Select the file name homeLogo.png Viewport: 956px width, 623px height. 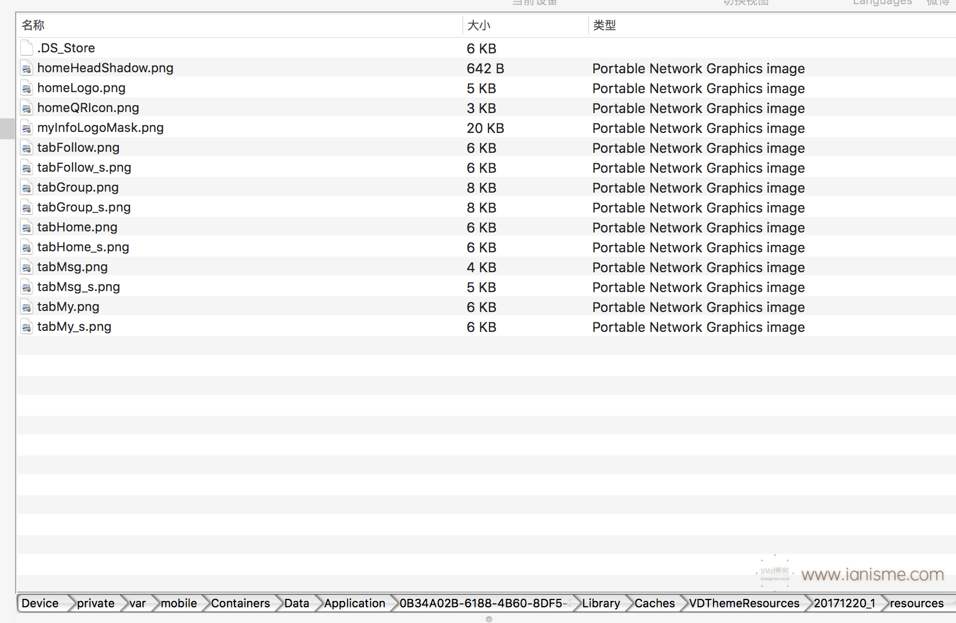pos(81,88)
